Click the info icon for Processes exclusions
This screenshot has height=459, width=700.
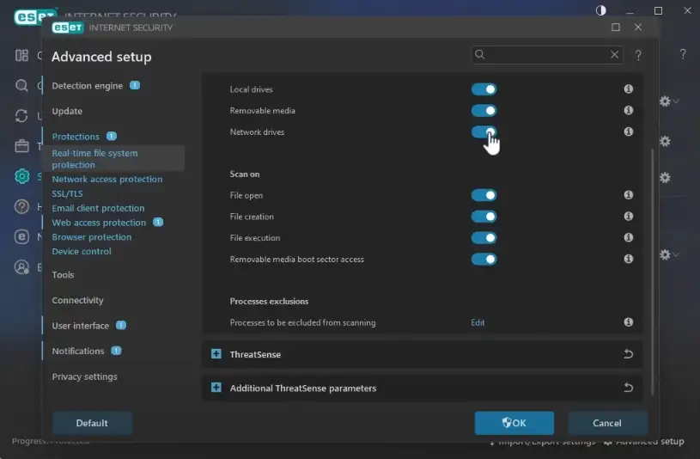click(x=628, y=322)
